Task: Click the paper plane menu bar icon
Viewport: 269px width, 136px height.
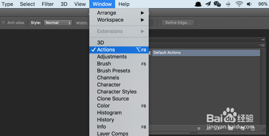Action: [208, 4]
